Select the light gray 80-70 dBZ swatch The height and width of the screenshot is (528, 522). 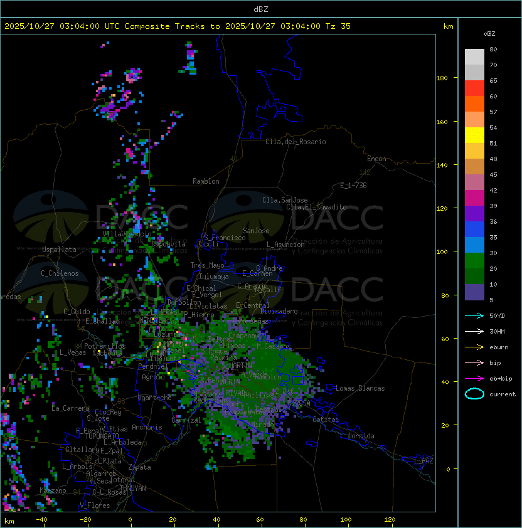click(x=474, y=56)
